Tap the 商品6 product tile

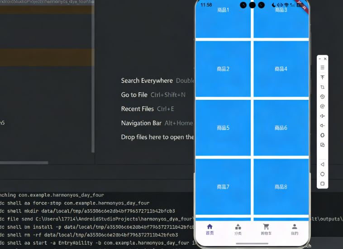coord(281,128)
